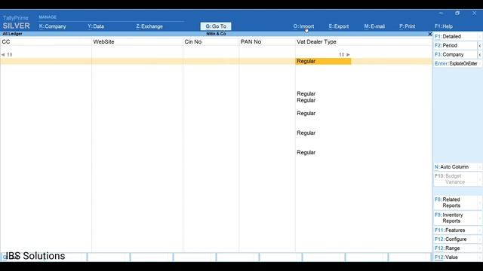Restore the TallyPrime window
The width and height of the screenshot is (483, 271).
[x=457, y=14]
